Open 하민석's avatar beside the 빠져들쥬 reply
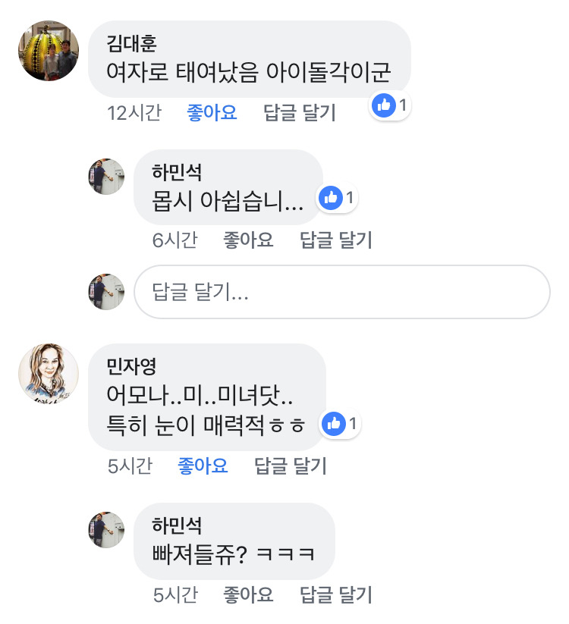Viewport: 569px width, 624px height. (x=106, y=530)
